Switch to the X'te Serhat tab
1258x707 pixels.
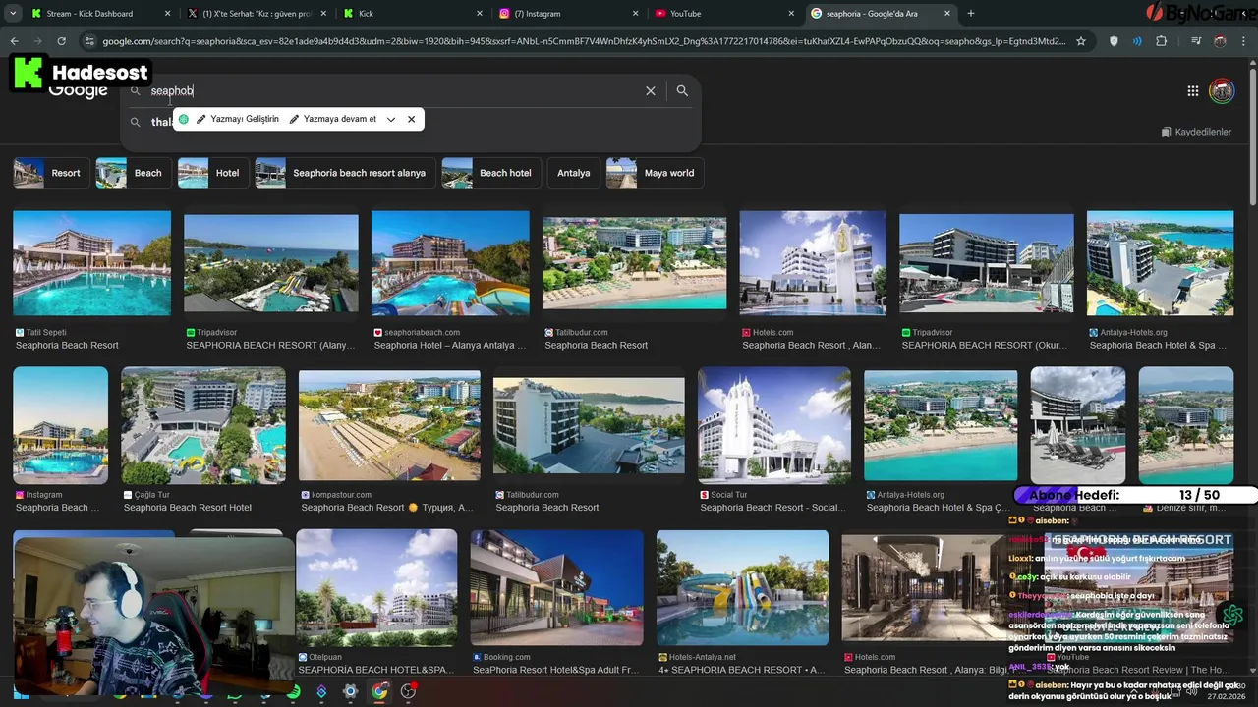coord(257,13)
